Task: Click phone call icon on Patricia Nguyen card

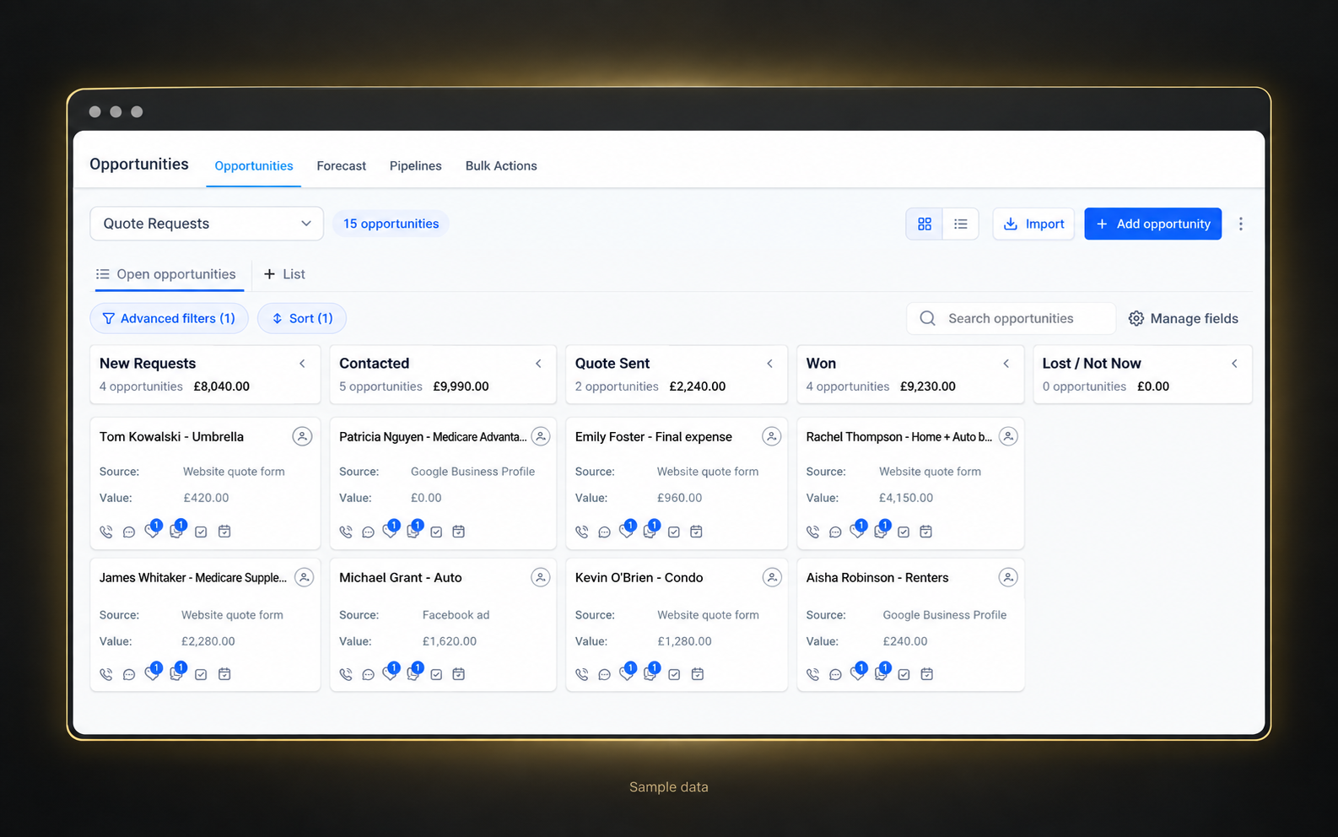Action: [345, 532]
